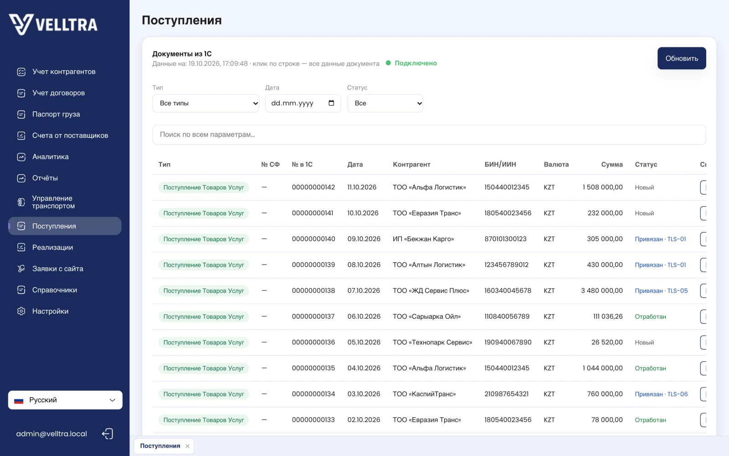Open Счета от поставщиков menu item
Screen dimensions: 729x456
[x=65, y=135]
